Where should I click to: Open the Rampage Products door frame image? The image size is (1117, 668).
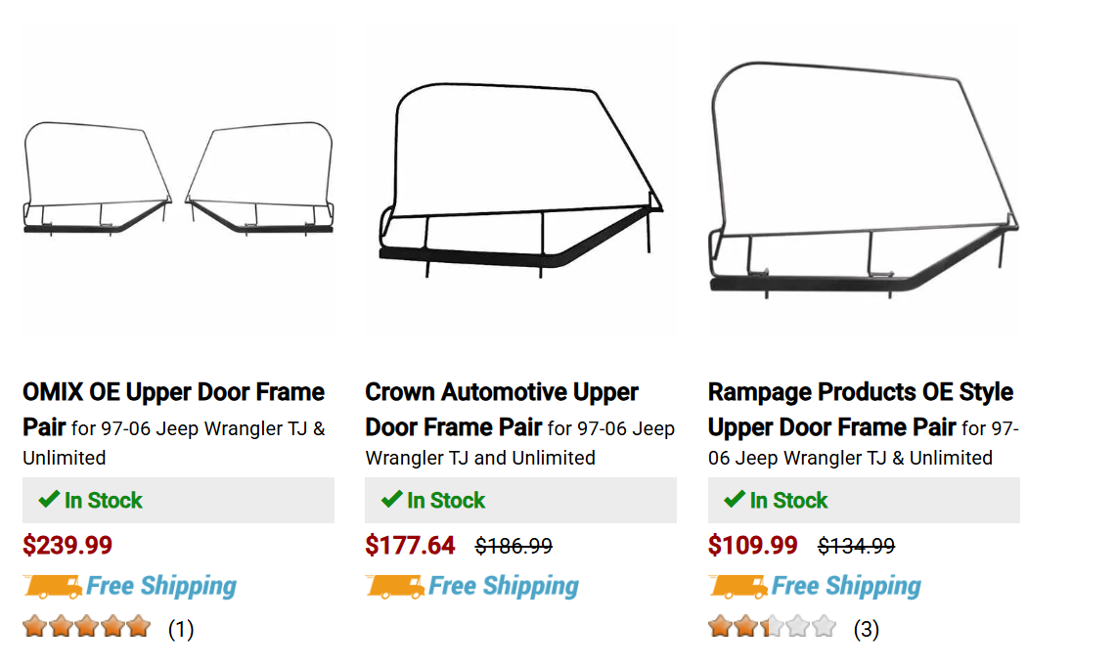(x=864, y=181)
